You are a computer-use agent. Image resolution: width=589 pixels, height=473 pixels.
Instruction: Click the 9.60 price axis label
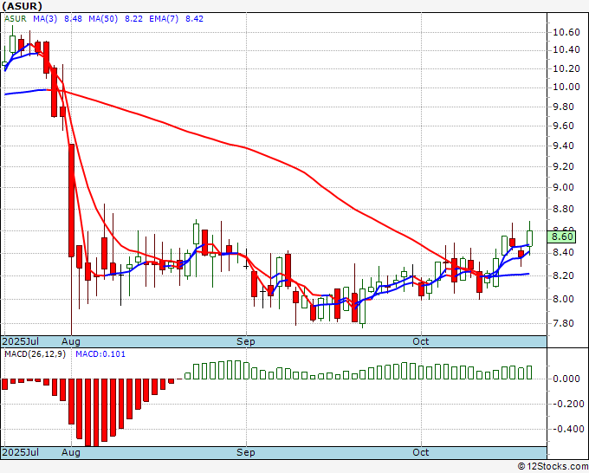pos(564,126)
